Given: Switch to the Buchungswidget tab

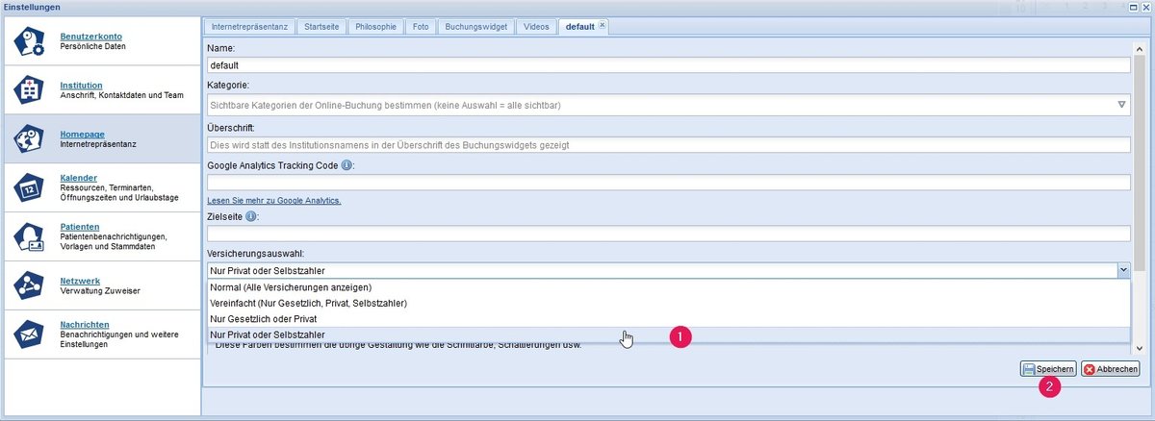Looking at the screenshot, I should click(475, 27).
